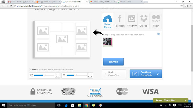Adjust the zoom slider handle

(x=75, y=75)
